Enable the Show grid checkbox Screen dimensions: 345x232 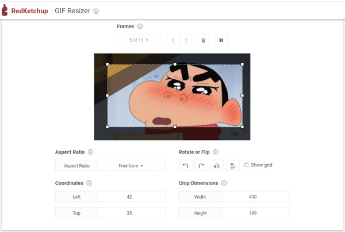[x=247, y=165]
